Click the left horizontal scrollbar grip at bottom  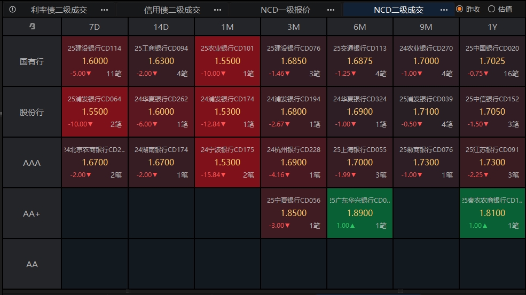point(128,291)
